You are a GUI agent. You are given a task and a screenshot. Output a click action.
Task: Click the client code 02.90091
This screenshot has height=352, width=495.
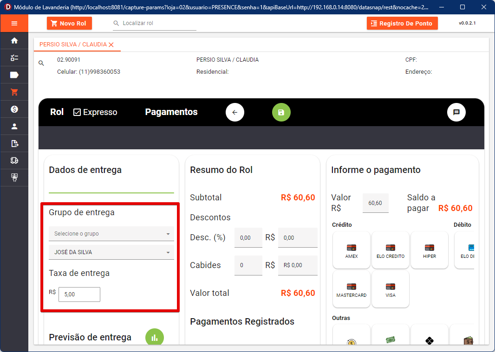click(x=69, y=60)
